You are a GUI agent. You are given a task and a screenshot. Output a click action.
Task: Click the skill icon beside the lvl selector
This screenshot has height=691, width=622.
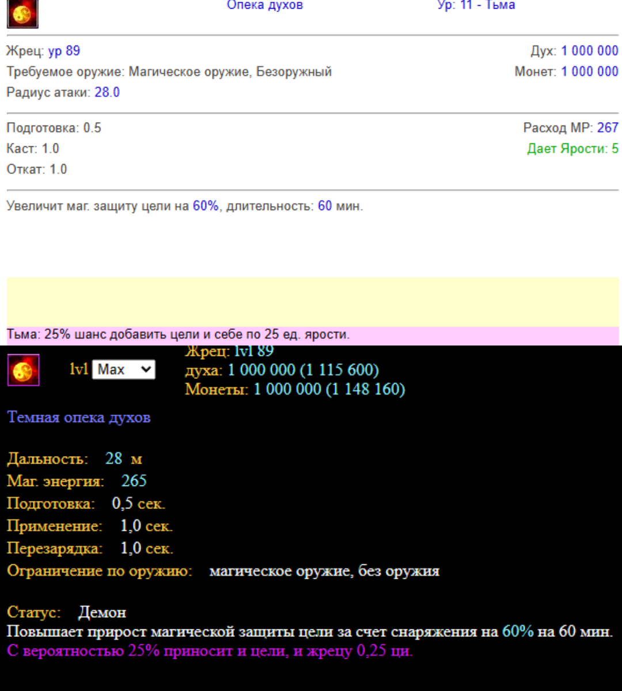(23, 370)
